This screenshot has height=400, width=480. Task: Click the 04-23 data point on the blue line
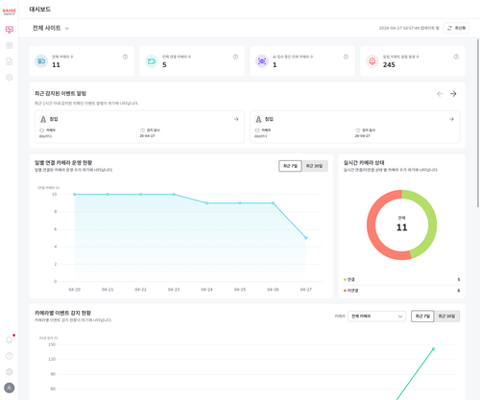174,194
